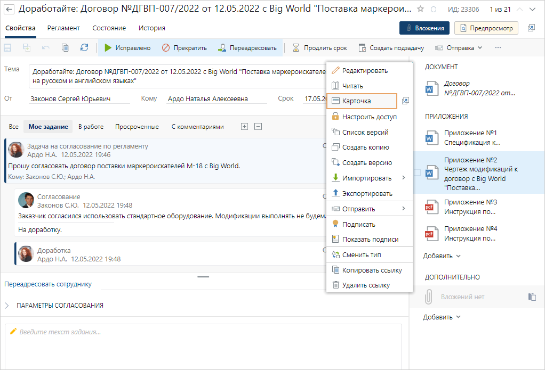This screenshot has width=545, height=370.
Task: Expand the Импортировать submenu
Action: [x=403, y=178]
